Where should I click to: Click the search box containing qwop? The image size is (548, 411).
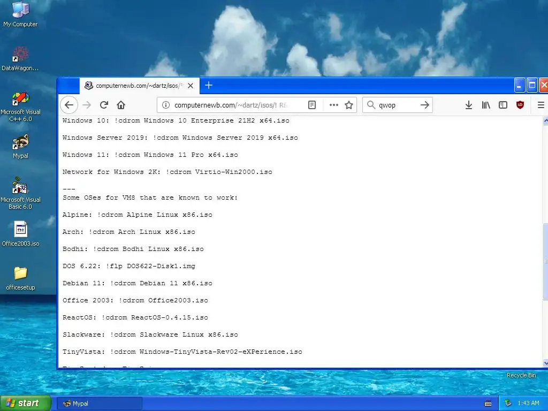(398, 105)
